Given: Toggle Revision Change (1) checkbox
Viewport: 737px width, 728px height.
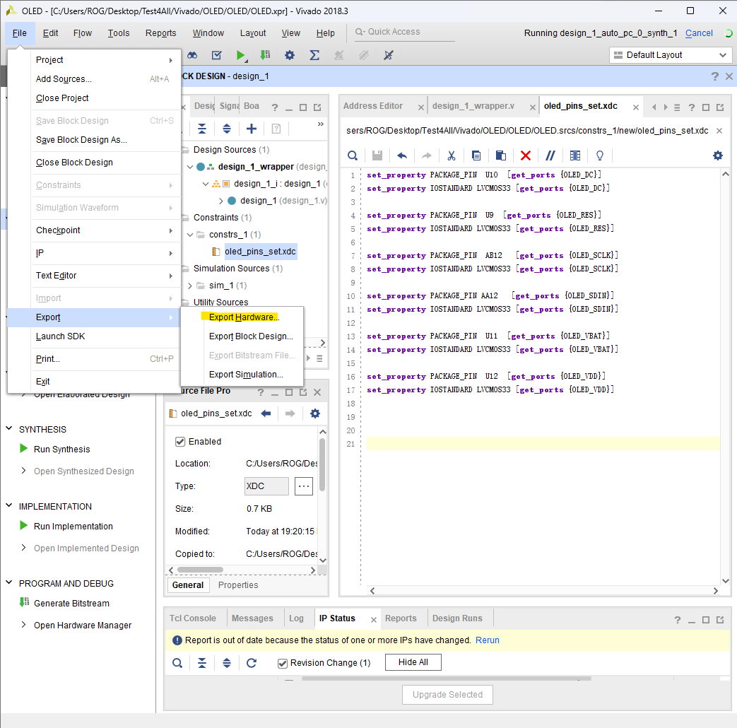Looking at the screenshot, I should coord(283,663).
